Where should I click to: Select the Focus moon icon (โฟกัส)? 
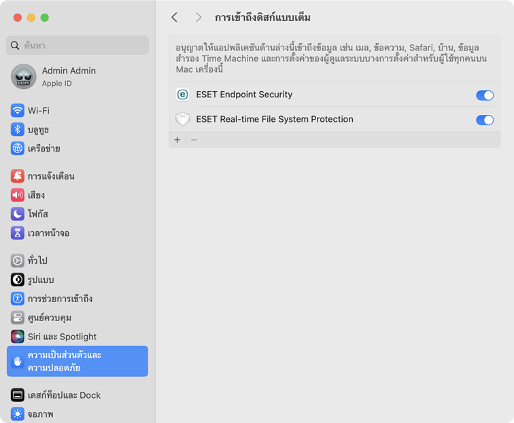point(18,214)
